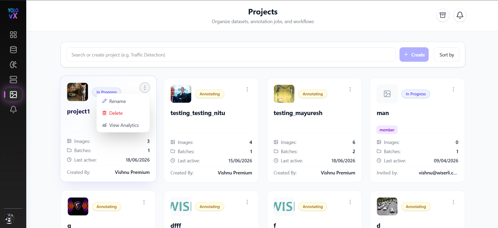
Task: Expand the Sort by dropdown
Action: [x=447, y=55]
